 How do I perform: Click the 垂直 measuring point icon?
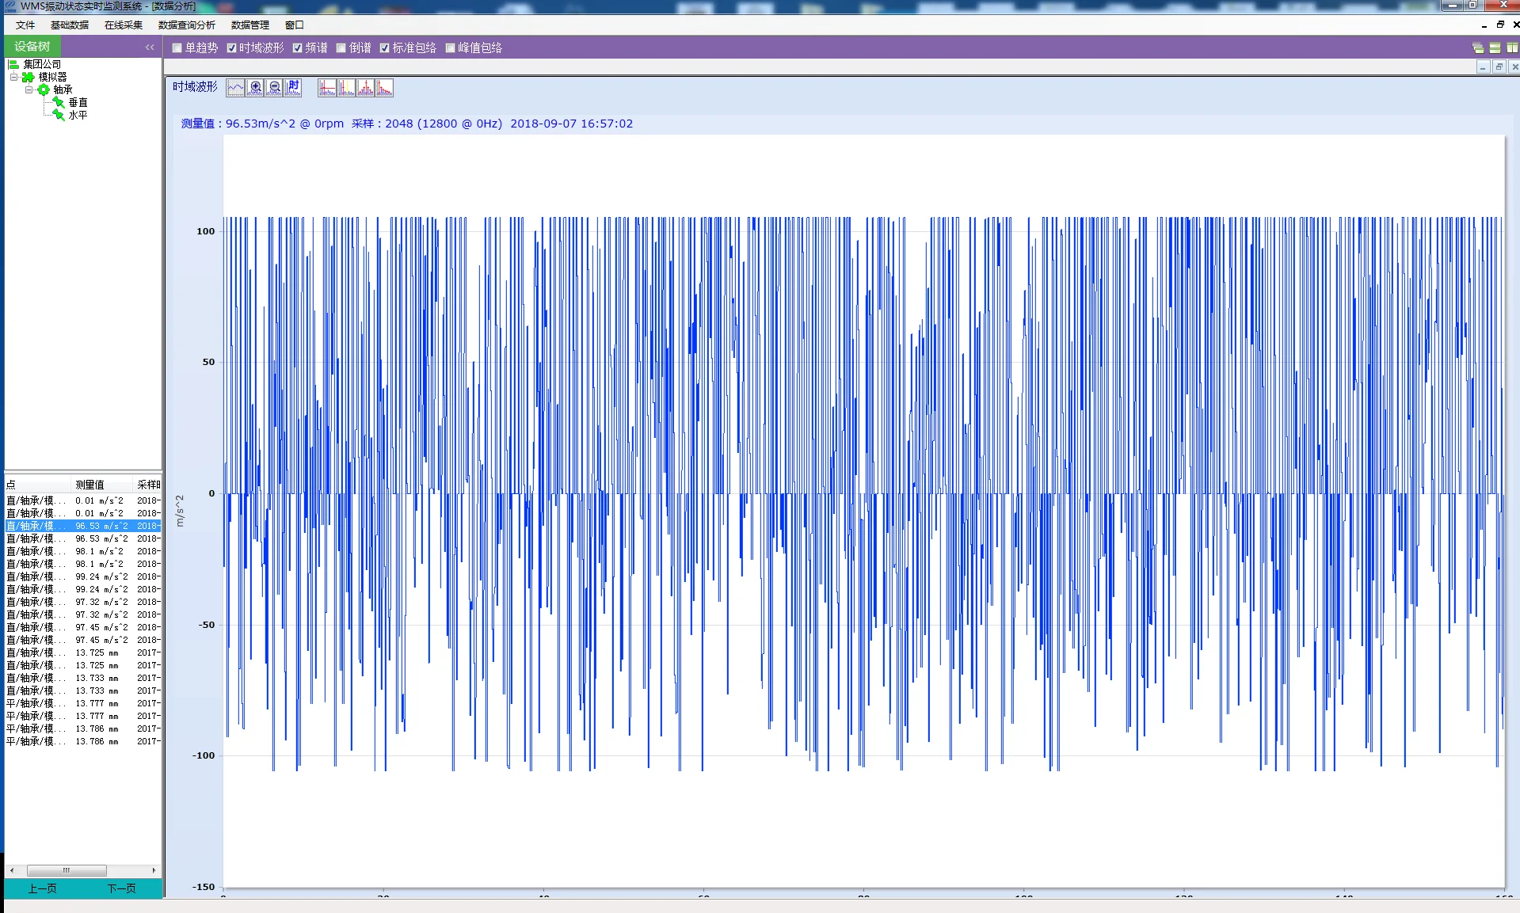[59, 102]
